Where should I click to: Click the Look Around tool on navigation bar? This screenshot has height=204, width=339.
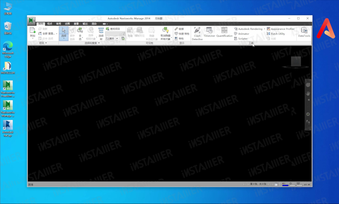coord(308,114)
